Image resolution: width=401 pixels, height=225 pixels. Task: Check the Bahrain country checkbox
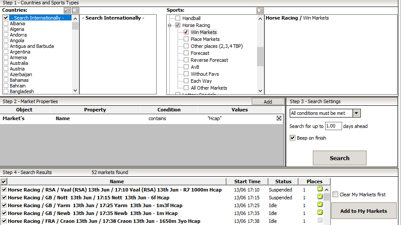tap(6, 86)
